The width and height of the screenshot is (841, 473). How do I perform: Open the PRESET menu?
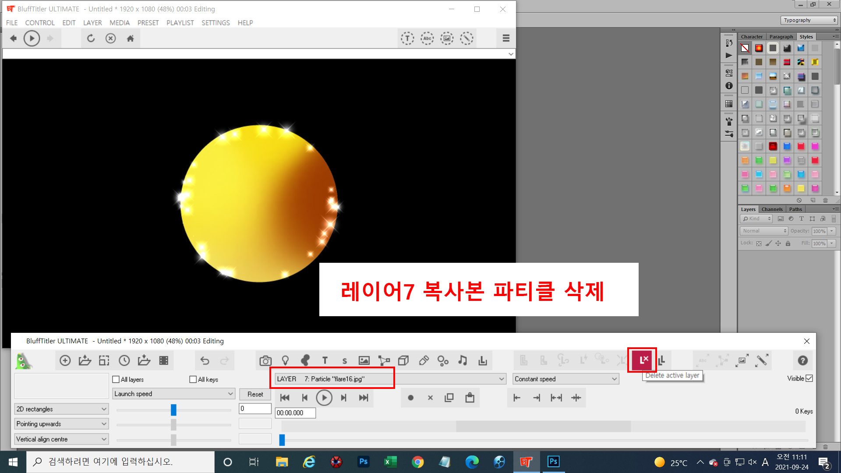[x=148, y=23]
